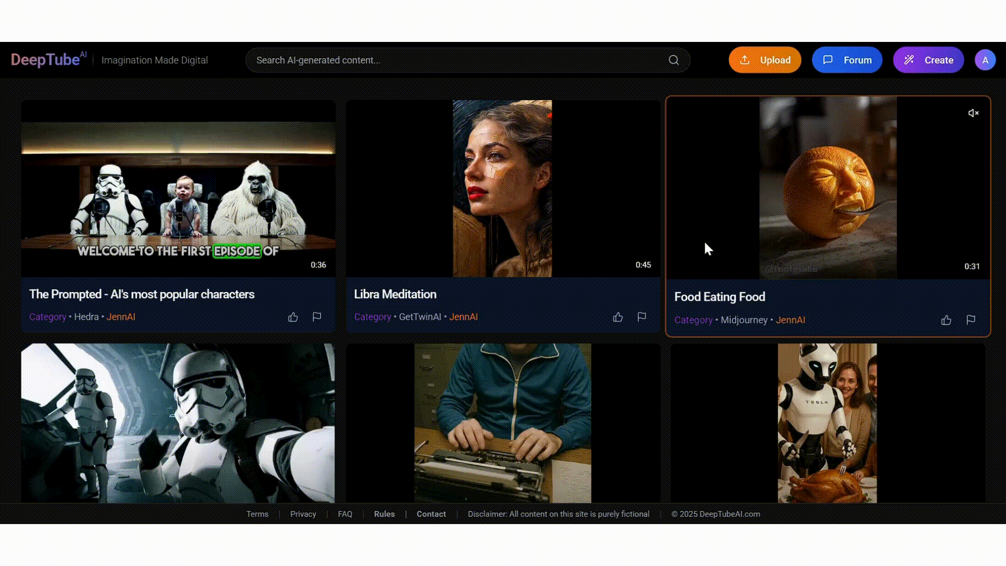Viewport: 1006px width, 566px height.
Task: Click the Midjourney tag text
Action: pyautogui.click(x=744, y=320)
